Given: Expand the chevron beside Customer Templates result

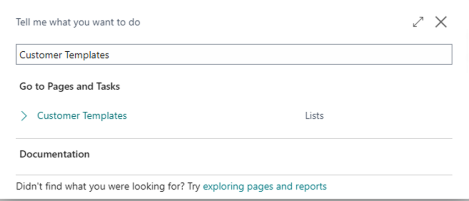Looking at the screenshot, I should pos(24,116).
